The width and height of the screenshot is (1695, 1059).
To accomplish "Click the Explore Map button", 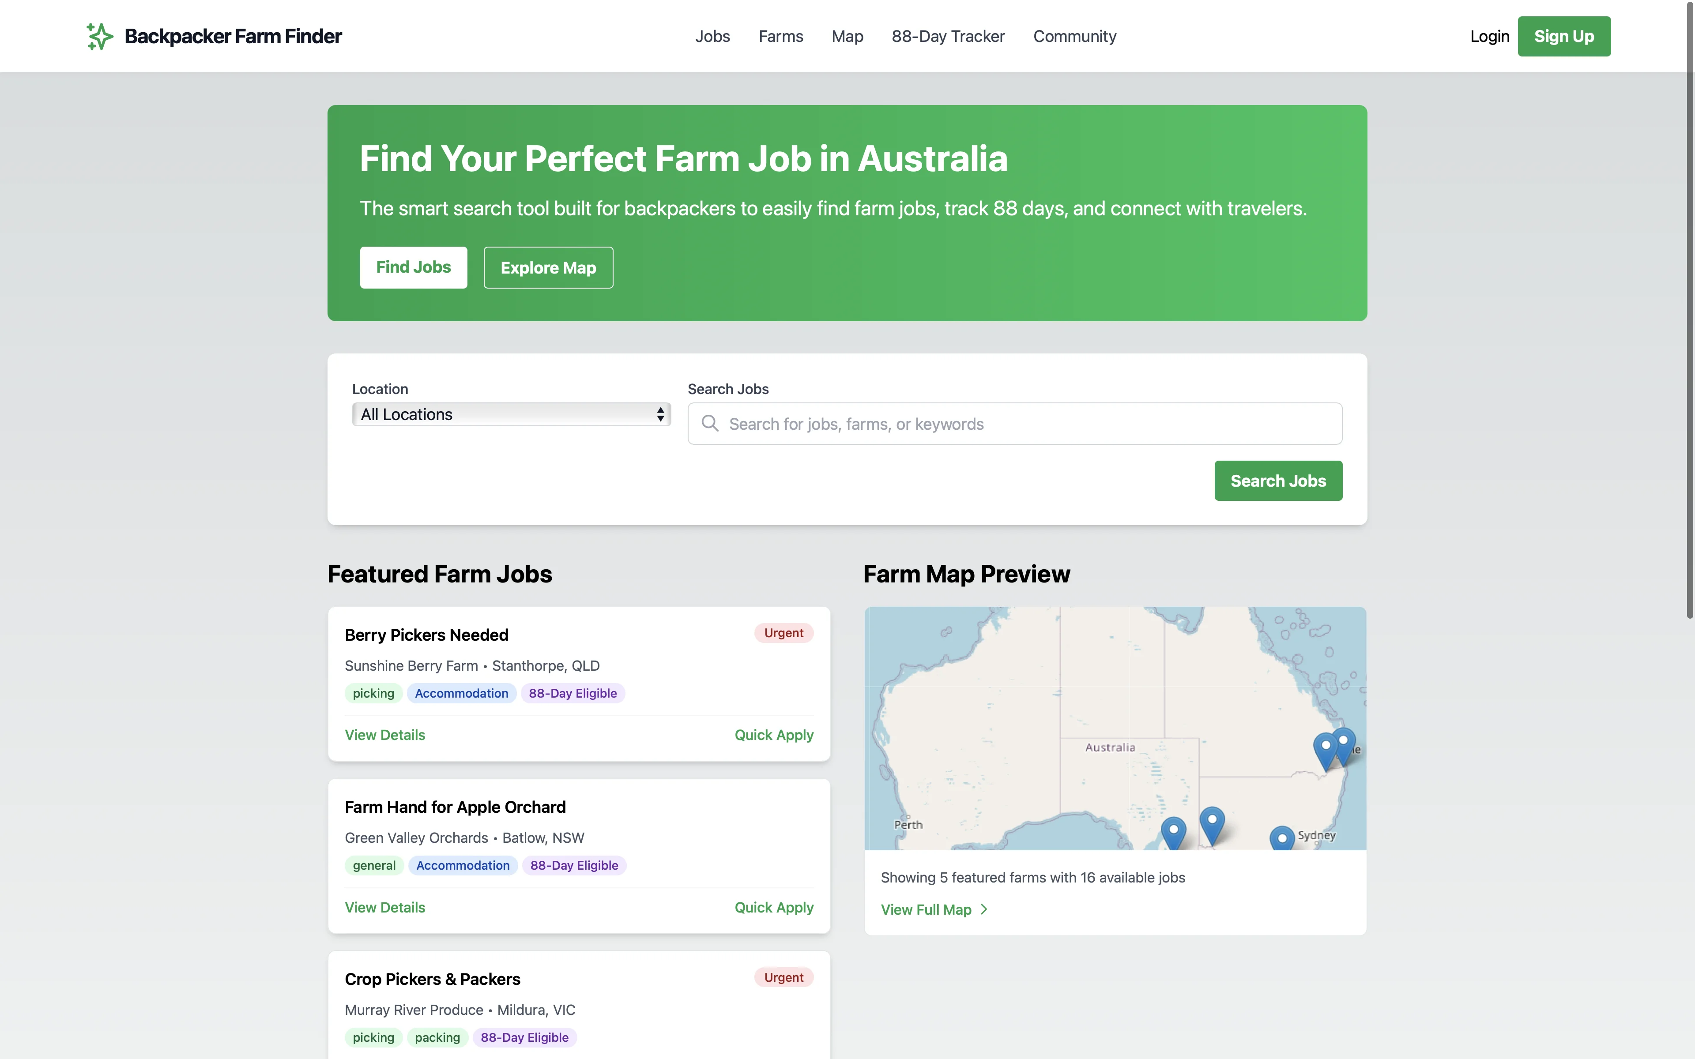I will tap(548, 267).
